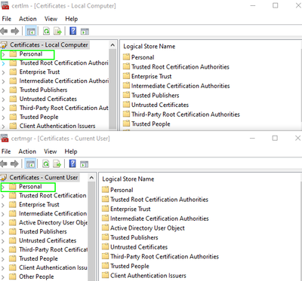Open Help menu in certlm window
This screenshot has height=281, width=302.
72,19
